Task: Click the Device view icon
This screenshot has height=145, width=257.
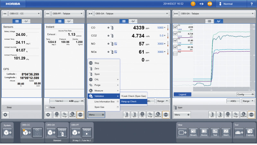Action: click(x=204, y=132)
